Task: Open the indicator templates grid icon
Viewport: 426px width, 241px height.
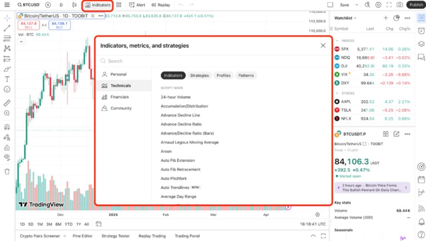Action: [x=119, y=5]
